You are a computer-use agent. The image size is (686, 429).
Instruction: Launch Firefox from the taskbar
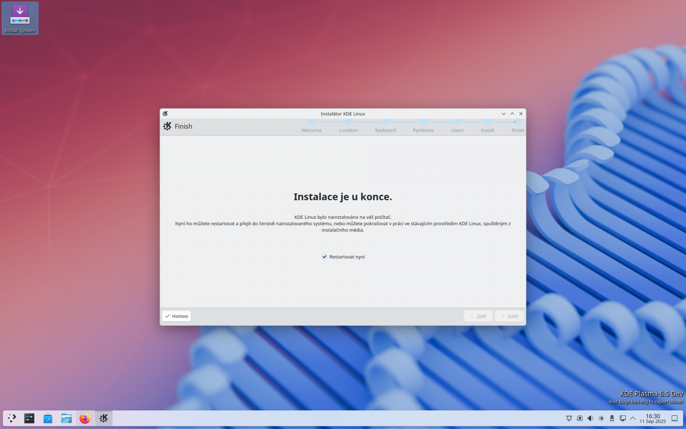85,418
